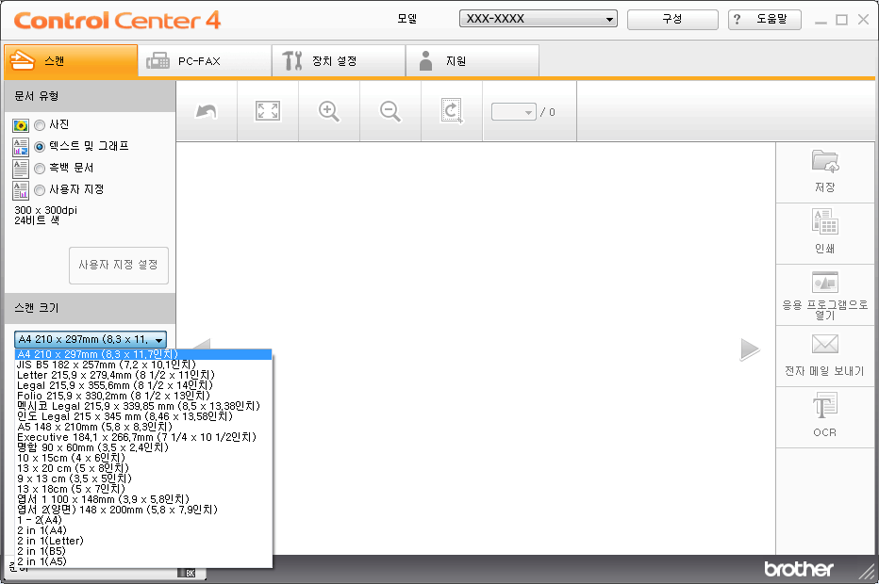Click the rotate and crop icon
This screenshot has width=879, height=584.
[452, 111]
